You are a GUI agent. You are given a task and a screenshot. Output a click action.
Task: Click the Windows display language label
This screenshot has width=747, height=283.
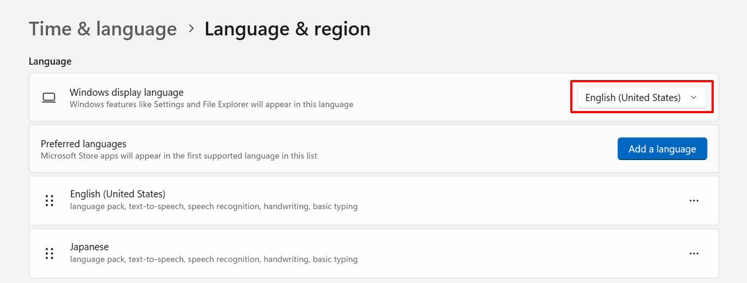(127, 93)
